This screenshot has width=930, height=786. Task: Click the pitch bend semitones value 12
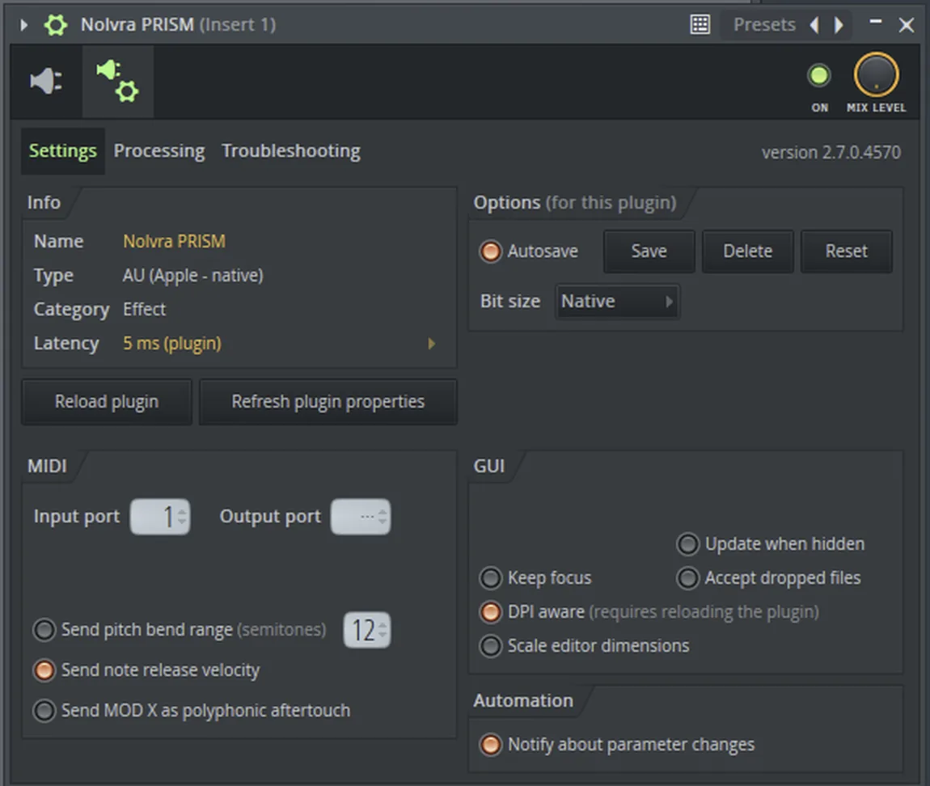click(x=367, y=630)
